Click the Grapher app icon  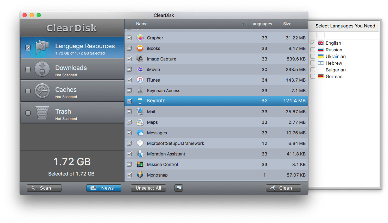pos(140,38)
